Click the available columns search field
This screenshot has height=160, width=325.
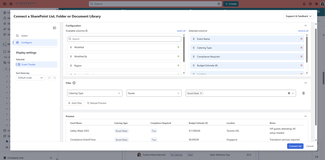124,39
